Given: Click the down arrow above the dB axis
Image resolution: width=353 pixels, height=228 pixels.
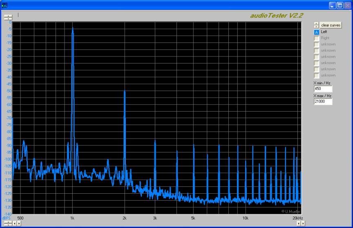Looking at the screenshot, I should pyautogui.click(x=8, y=19).
